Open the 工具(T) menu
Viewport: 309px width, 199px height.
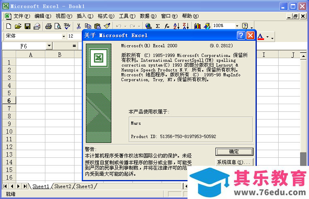pyautogui.click(x=127, y=16)
